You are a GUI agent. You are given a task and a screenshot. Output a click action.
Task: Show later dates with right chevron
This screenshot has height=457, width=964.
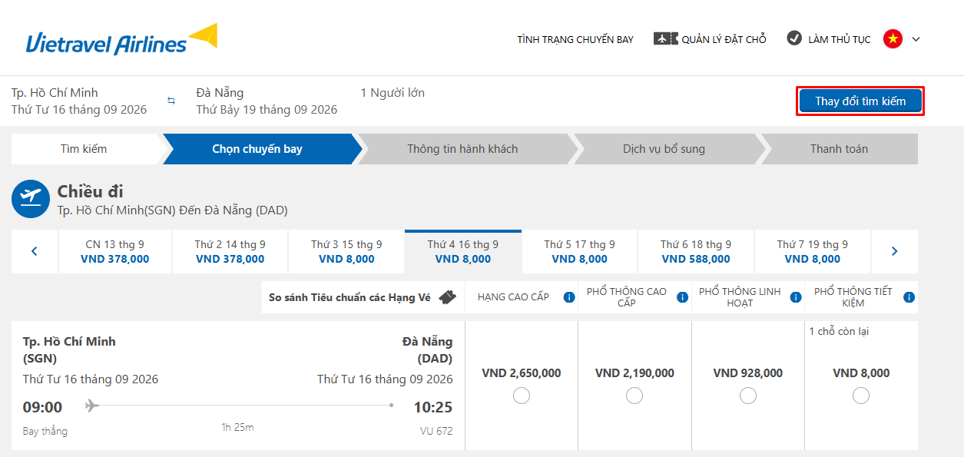tap(894, 251)
